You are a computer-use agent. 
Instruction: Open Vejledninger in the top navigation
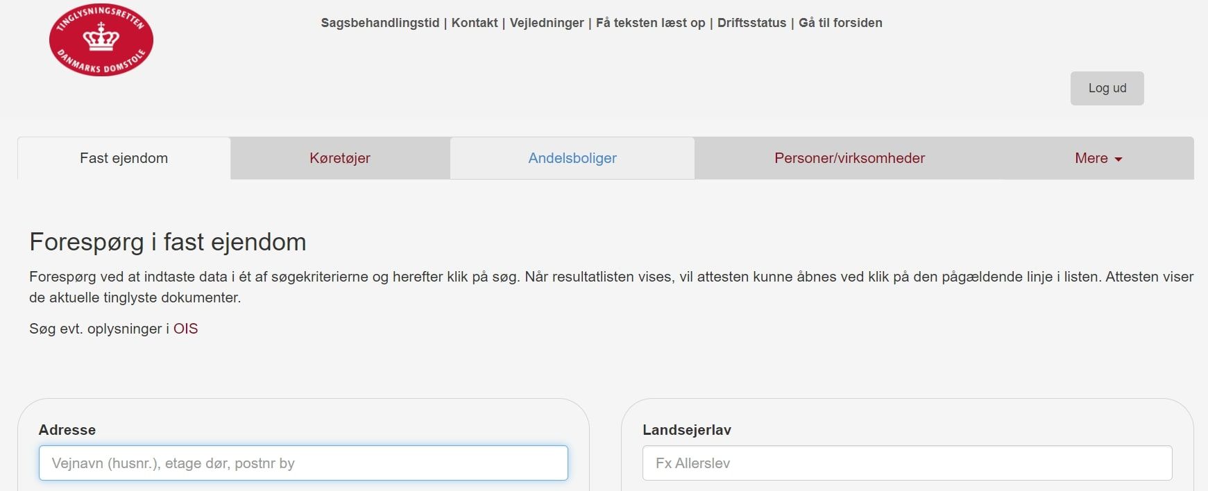coord(547,23)
